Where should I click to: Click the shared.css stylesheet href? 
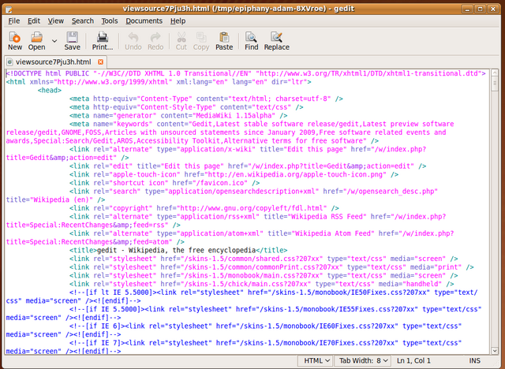click(x=252, y=259)
